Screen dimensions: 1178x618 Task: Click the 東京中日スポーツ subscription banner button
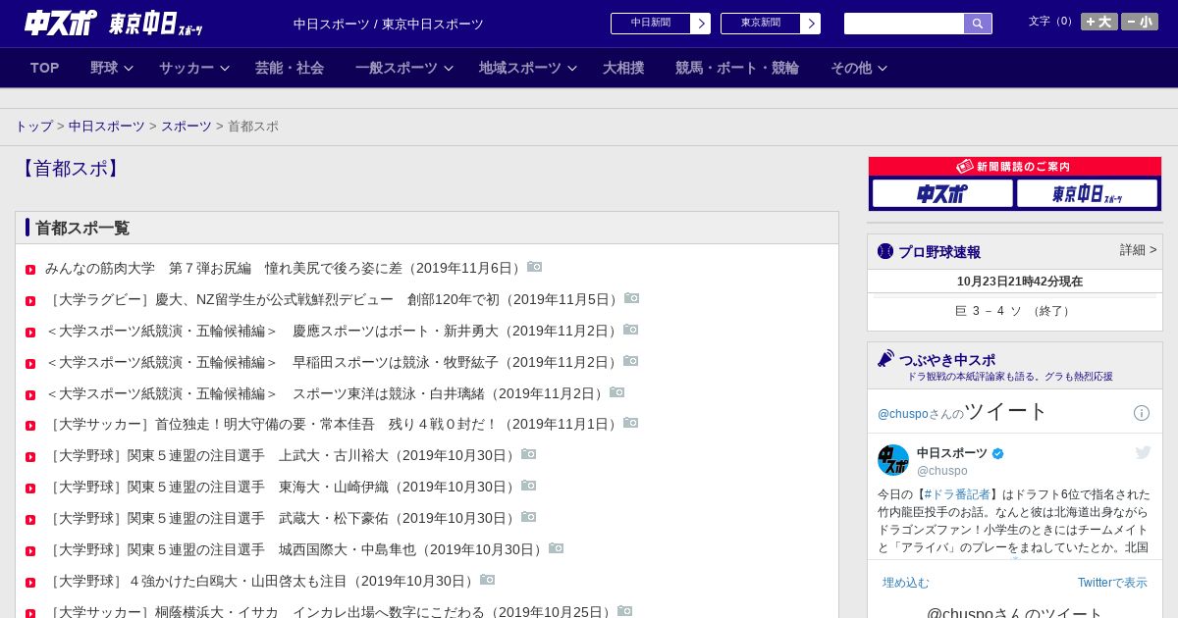coord(1087,193)
